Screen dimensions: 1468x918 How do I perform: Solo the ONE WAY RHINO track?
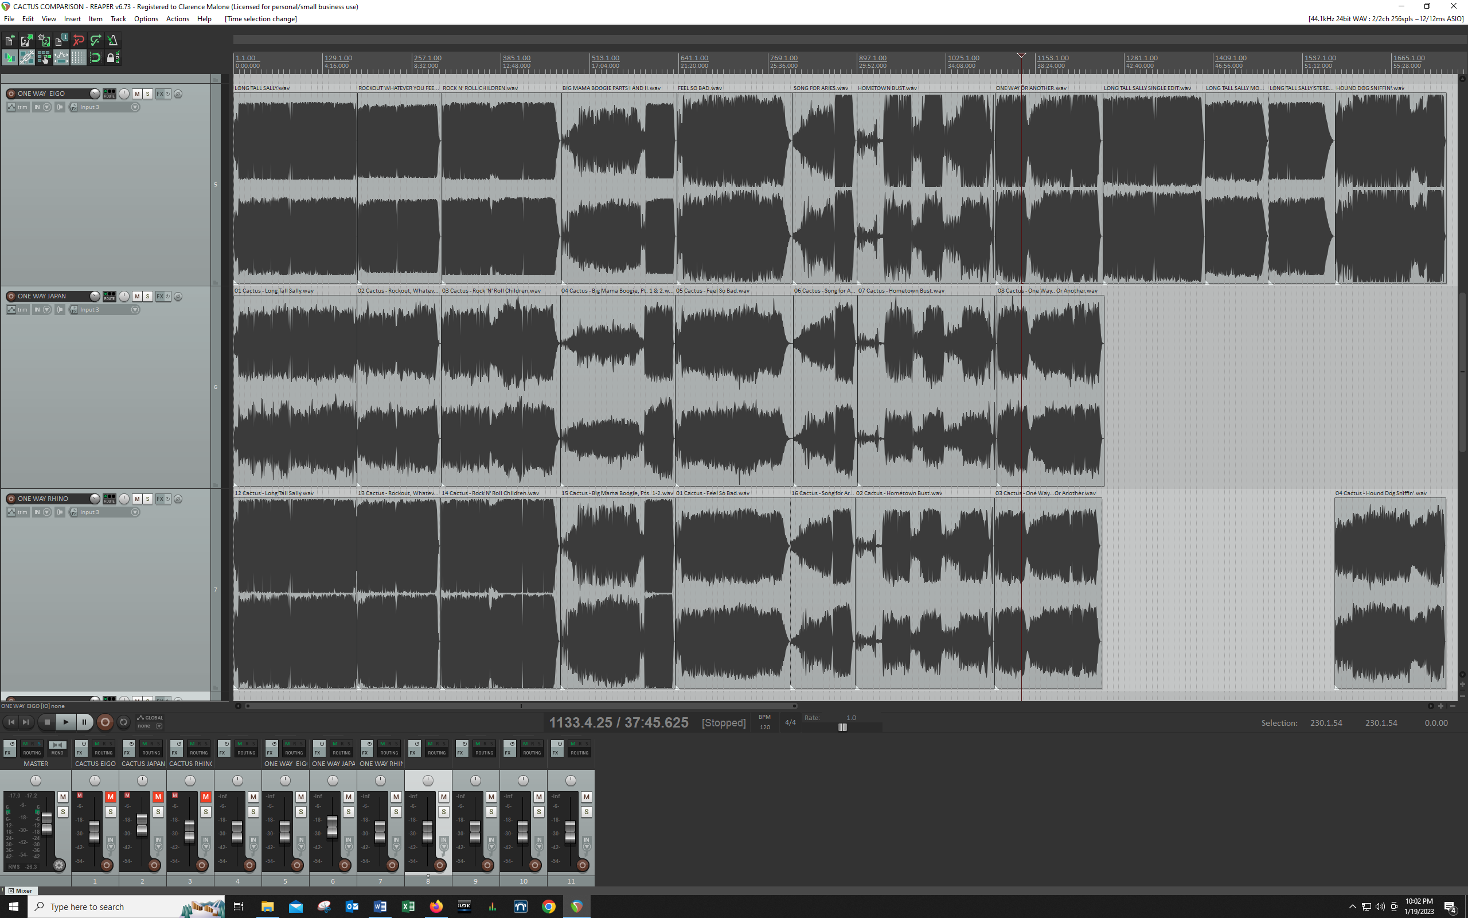pyautogui.click(x=147, y=499)
